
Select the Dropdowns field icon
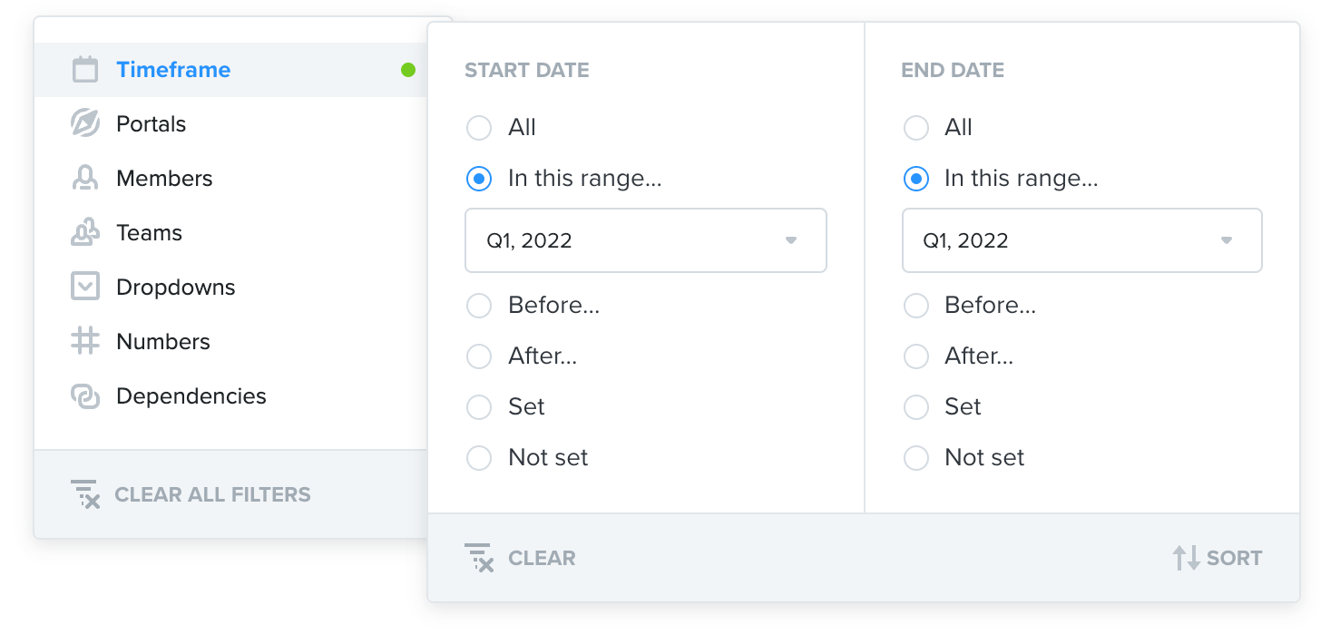tap(84, 287)
